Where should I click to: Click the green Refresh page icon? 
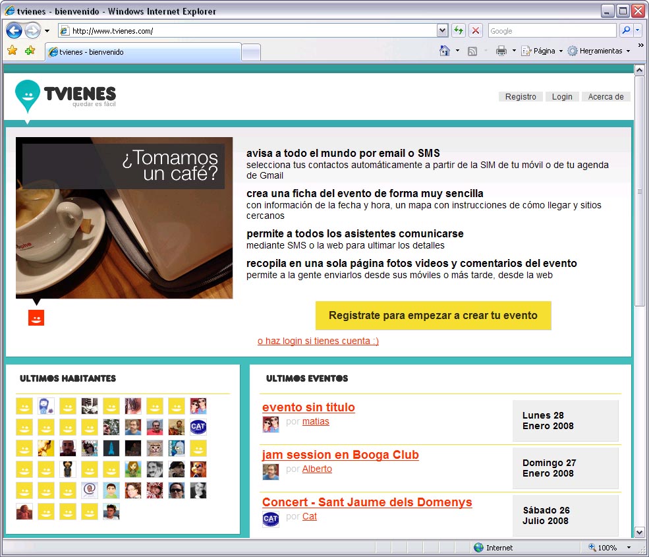point(458,30)
